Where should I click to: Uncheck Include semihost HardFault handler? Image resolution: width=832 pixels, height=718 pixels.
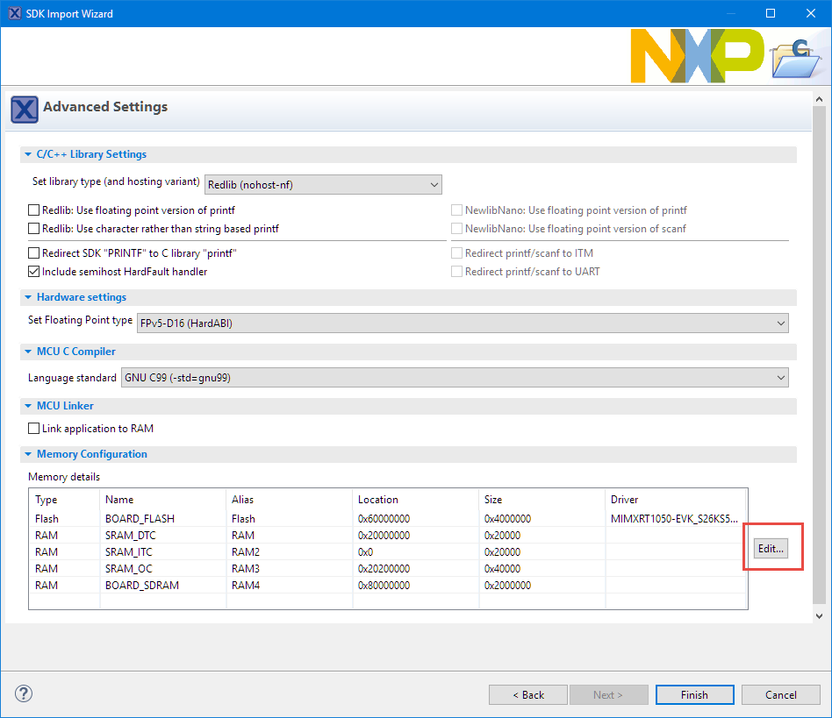(x=34, y=272)
